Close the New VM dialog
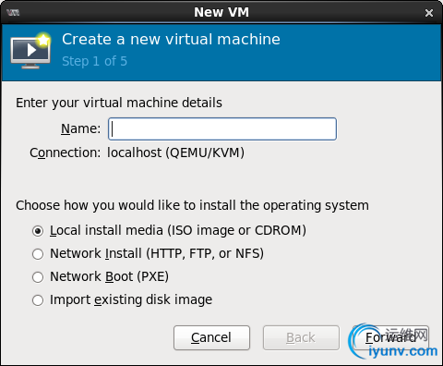Viewport: 443px width, 366px height. click(429, 13)
